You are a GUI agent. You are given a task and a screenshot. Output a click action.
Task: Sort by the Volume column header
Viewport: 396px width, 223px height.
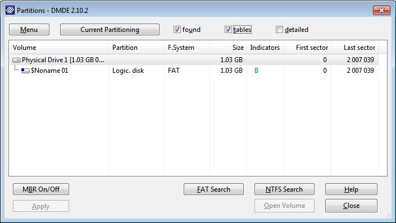[59, 48]
